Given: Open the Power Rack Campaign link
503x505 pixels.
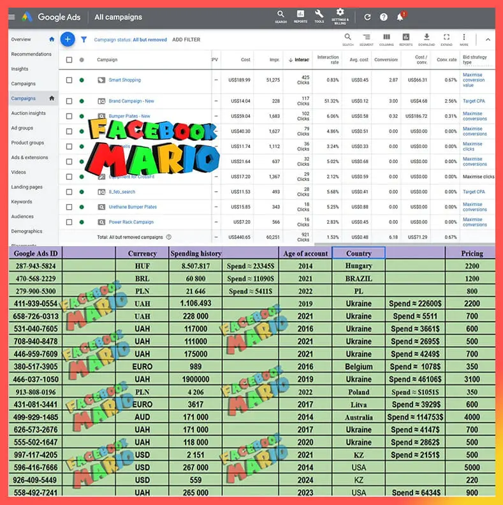Looking at the screenshot, I should coord(131,222).
